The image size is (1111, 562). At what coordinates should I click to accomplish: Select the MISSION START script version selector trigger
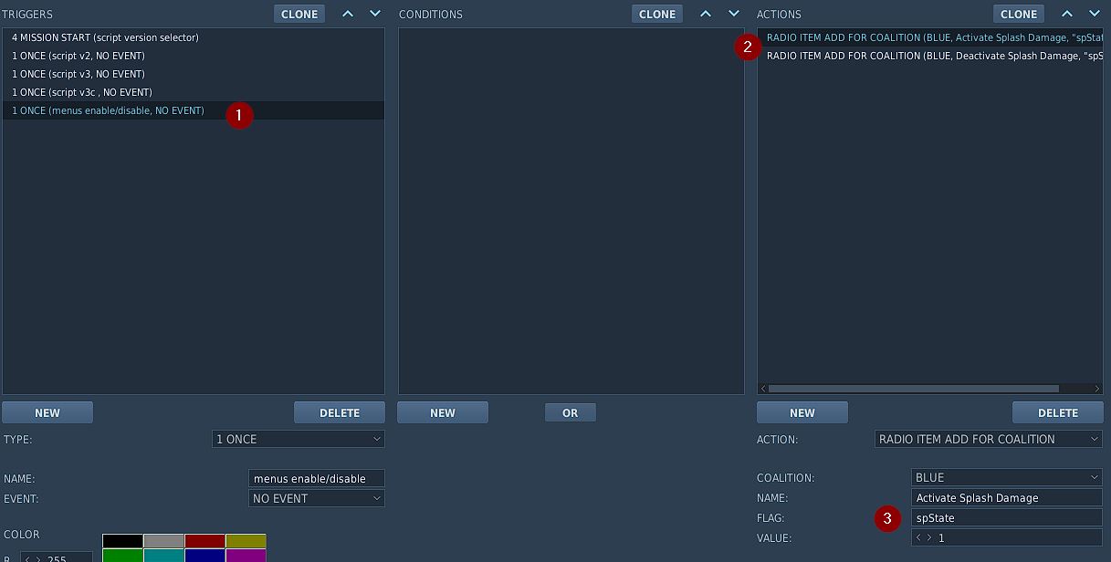[105, 37]
